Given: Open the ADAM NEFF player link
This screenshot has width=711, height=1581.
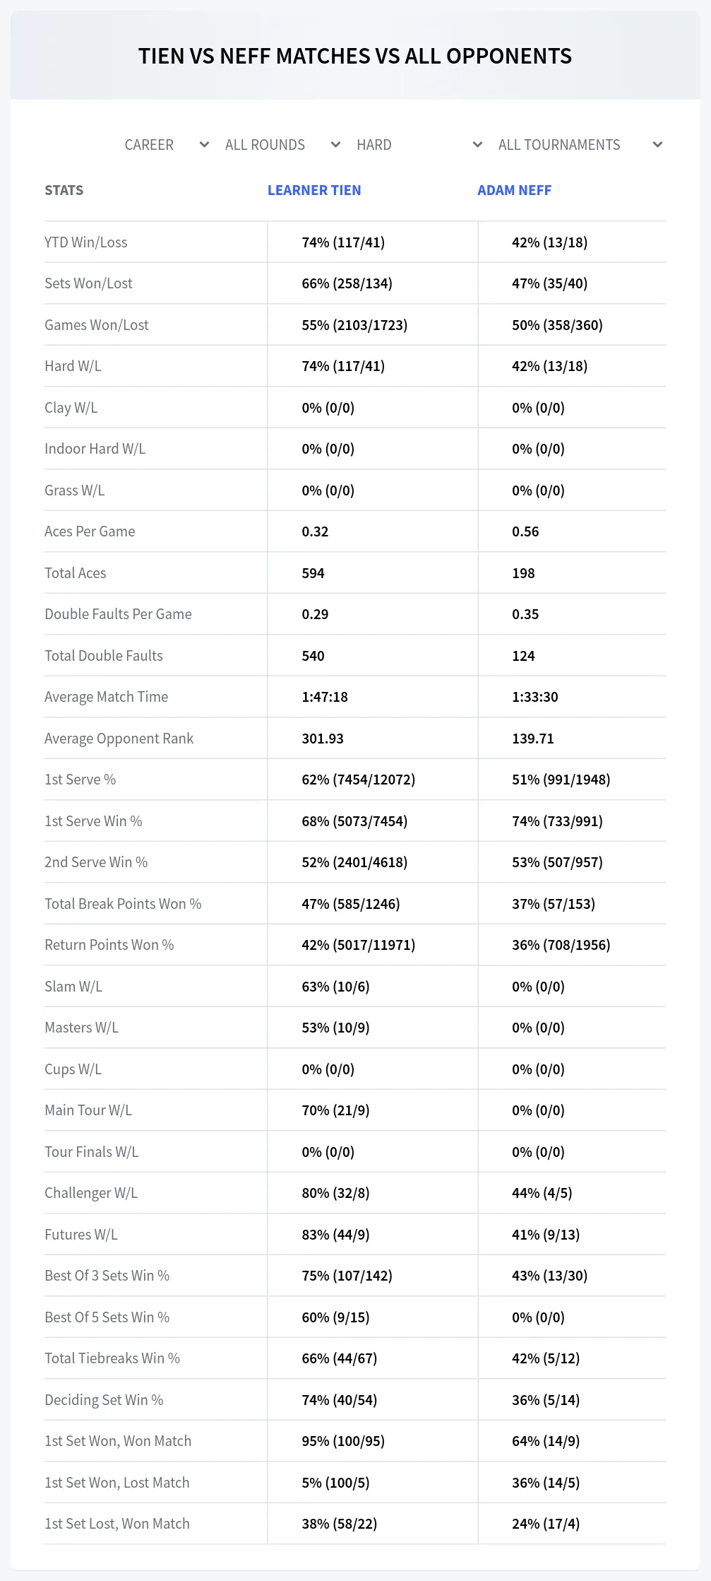Looking at the screenshot, I should coord(514,190).
